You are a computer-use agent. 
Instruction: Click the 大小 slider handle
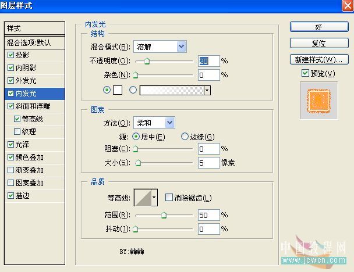(x=138, y=163)
